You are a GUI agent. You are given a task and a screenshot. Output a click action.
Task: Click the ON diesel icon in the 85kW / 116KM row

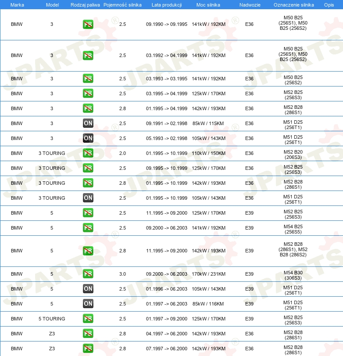[x=88, y=304]
